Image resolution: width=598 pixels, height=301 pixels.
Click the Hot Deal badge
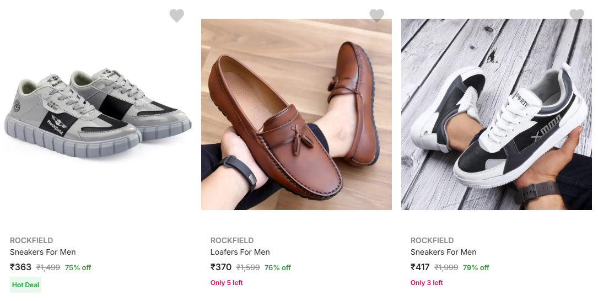[26, 285]
